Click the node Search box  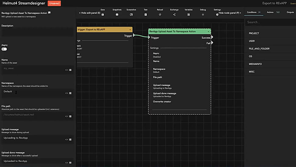(270, 22)
